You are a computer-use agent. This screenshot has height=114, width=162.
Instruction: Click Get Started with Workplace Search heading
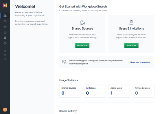[83, 7]
